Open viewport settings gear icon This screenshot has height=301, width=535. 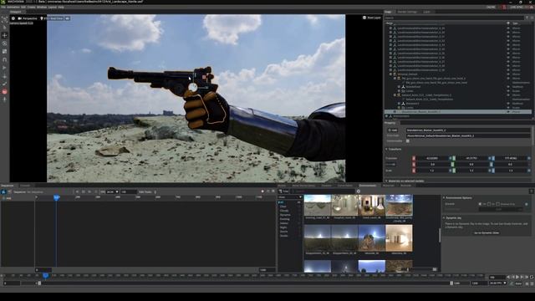(x=13, y=18)
